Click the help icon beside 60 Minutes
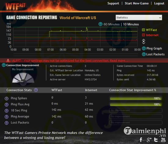The image size is (168, 144). pyautogui.click(x=100, y=24)
